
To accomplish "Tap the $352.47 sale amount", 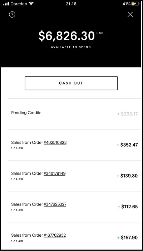I will (129, 145).
